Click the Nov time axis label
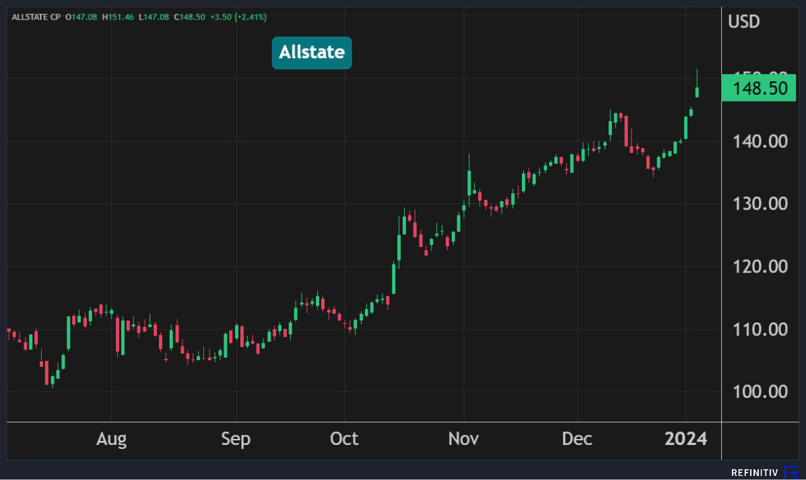This screenshot has height=480, width=806. pos(463,440)
